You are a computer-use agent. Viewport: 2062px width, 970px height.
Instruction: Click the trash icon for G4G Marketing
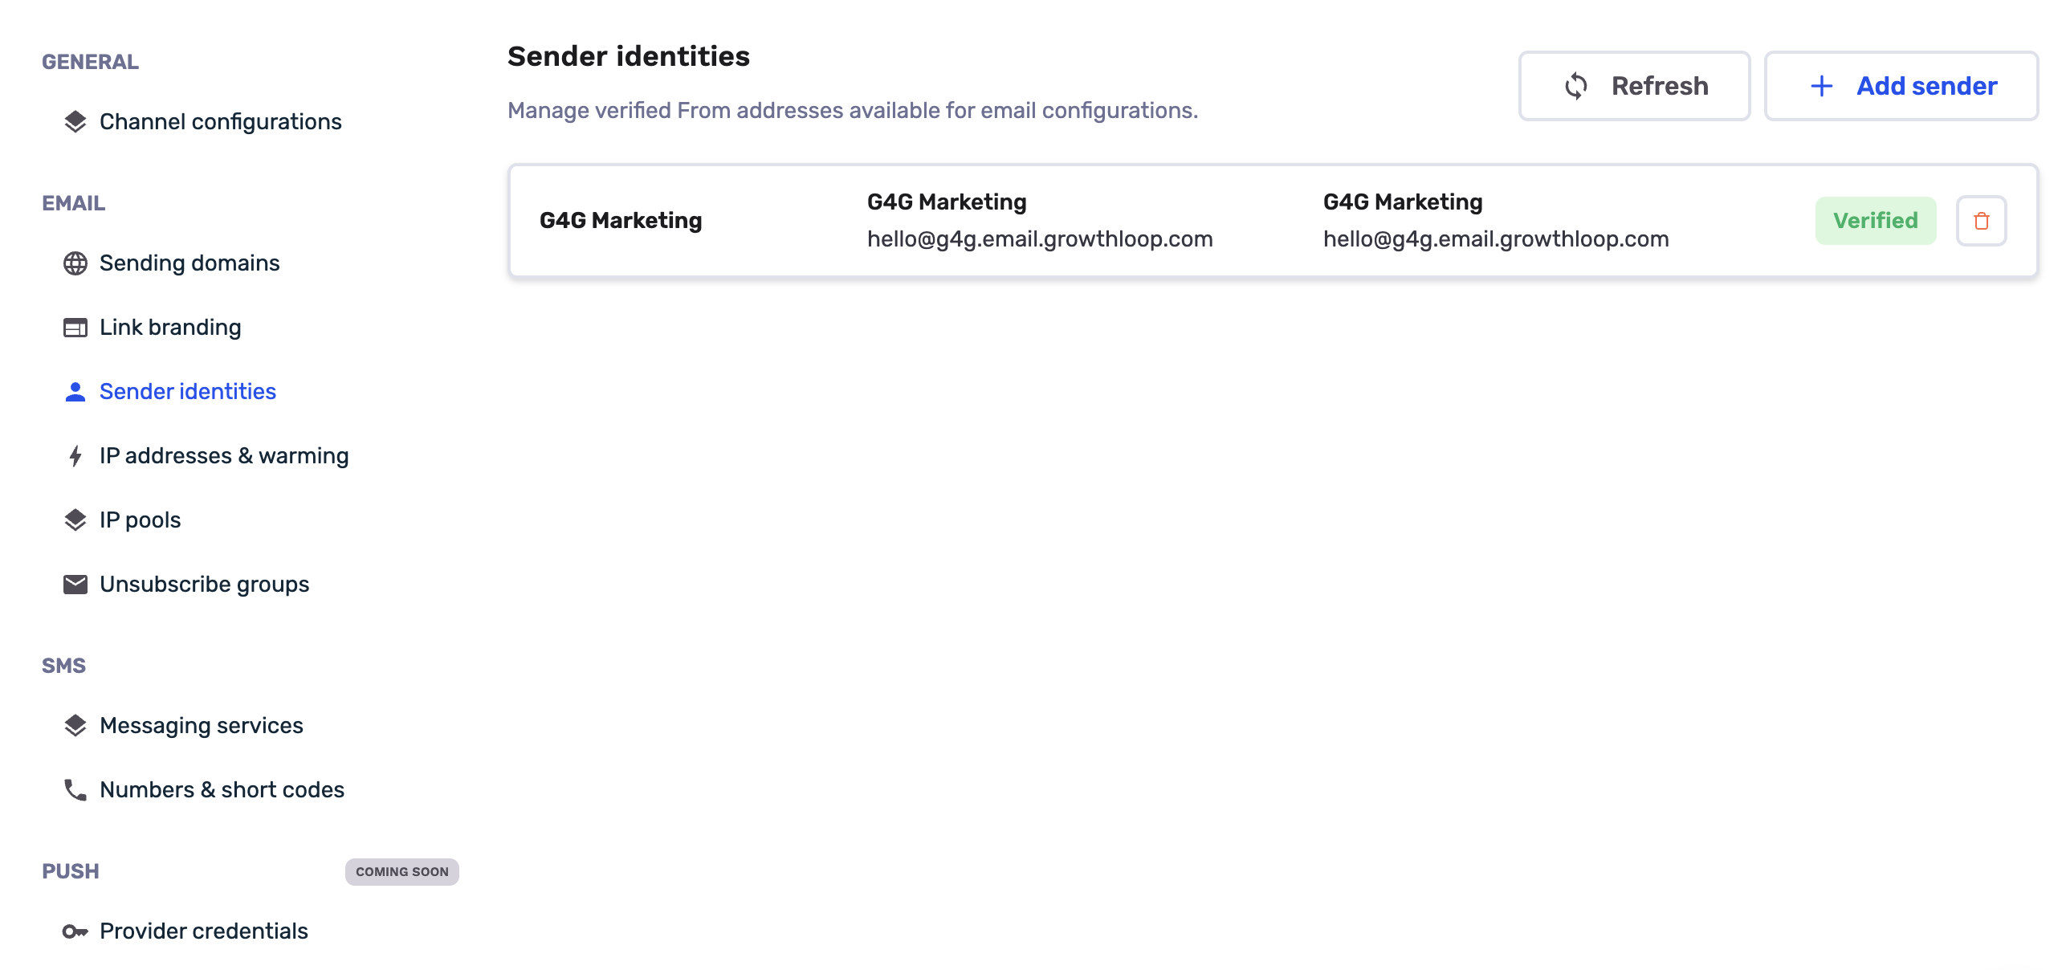click(x=1981, y=221)
